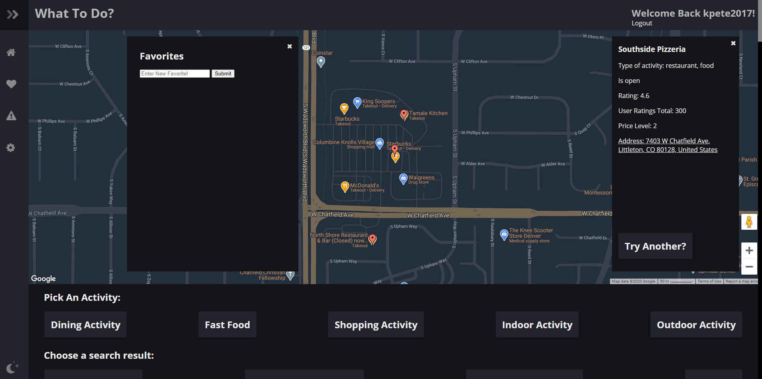Click the Walgreens drug store marker
762x379 pixels.
point(403,179)
